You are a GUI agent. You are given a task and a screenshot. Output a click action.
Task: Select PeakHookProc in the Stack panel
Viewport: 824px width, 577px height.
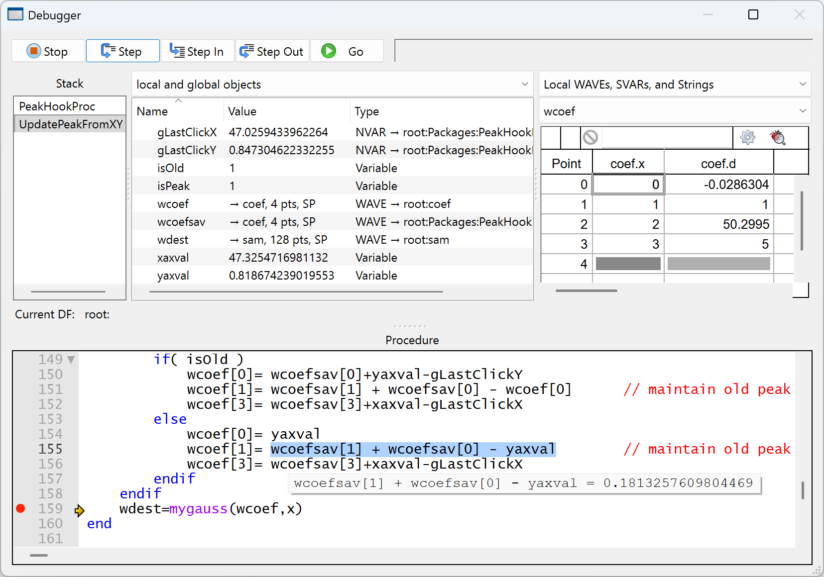coord(57,106)
